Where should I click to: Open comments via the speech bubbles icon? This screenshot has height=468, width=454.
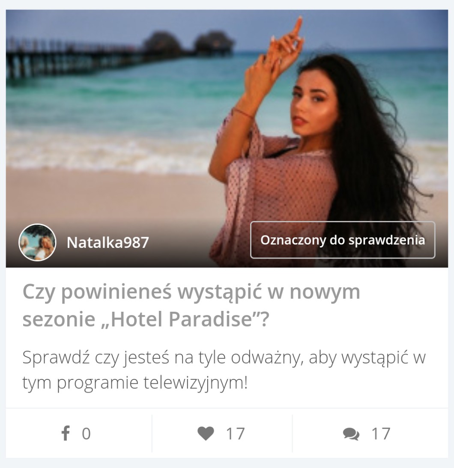click(351, 434)
